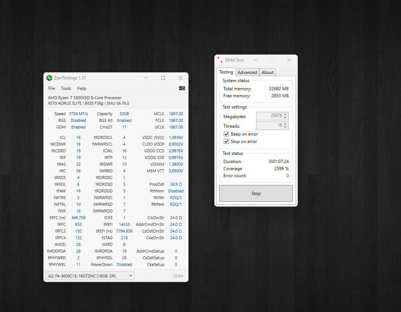Image resolution: width=401 pixels, height=312 pixels.
Task: Click the Free memory value 2853 MB
Action: click(x=280, y=95)
